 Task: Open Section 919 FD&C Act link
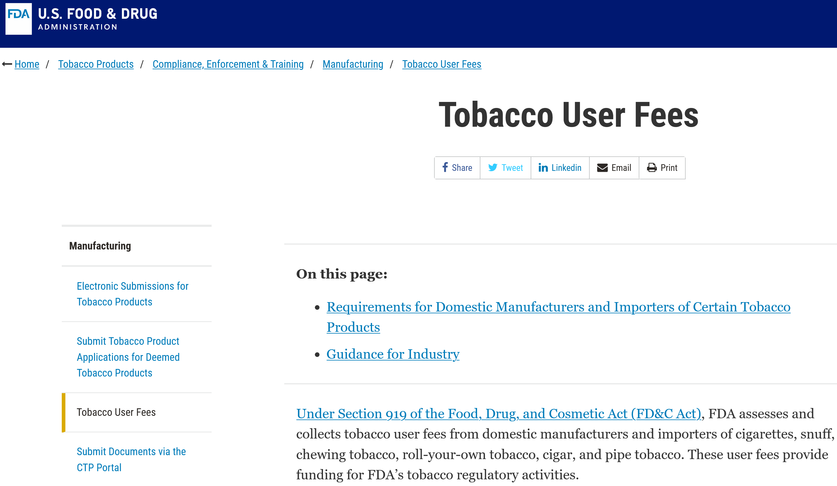[x=498, y=414]
